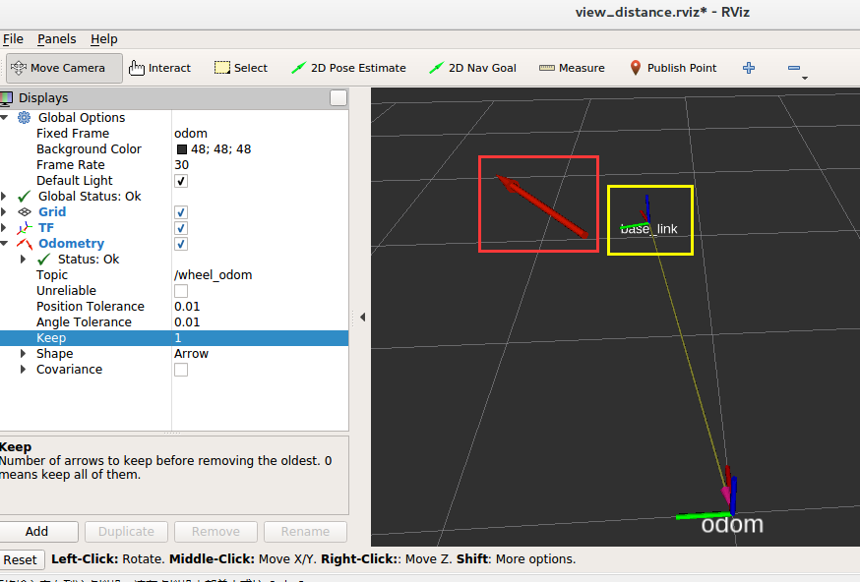Expand the Global Status: Ok node
860x582 pixels.
tap(4, 197)
